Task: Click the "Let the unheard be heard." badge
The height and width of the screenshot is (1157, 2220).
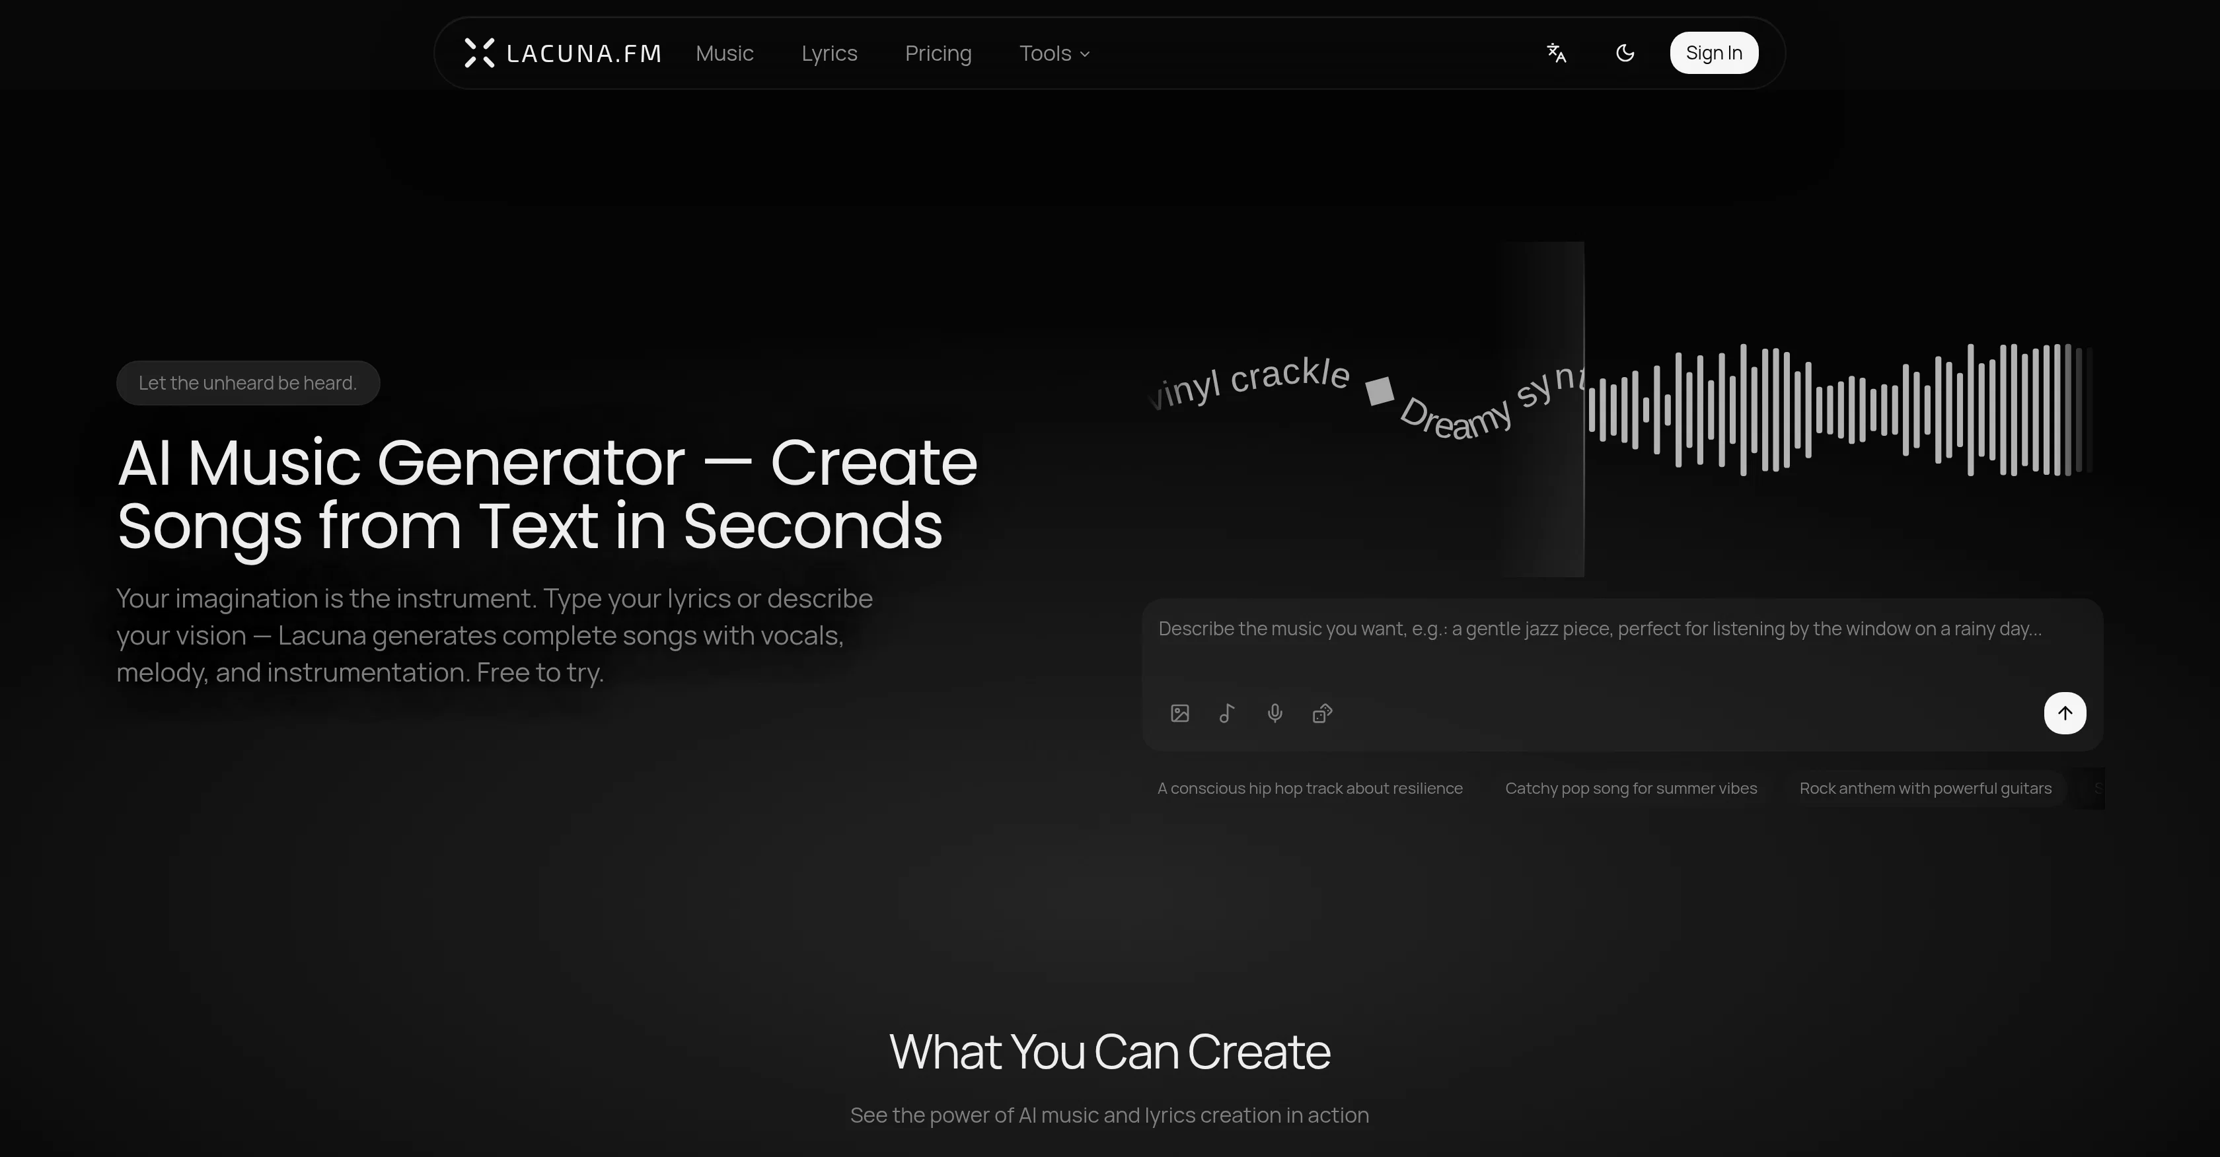Action: 248,382
